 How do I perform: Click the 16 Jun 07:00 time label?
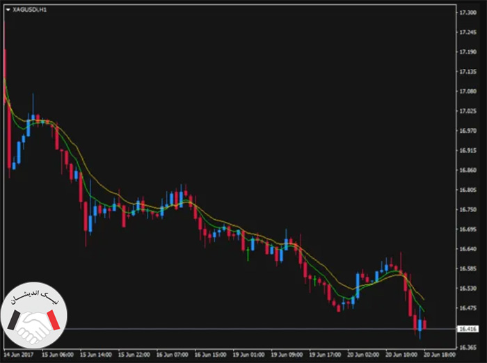(172, 355)
